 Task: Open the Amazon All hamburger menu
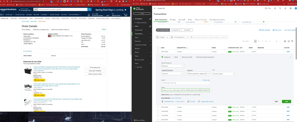(2, 15)
